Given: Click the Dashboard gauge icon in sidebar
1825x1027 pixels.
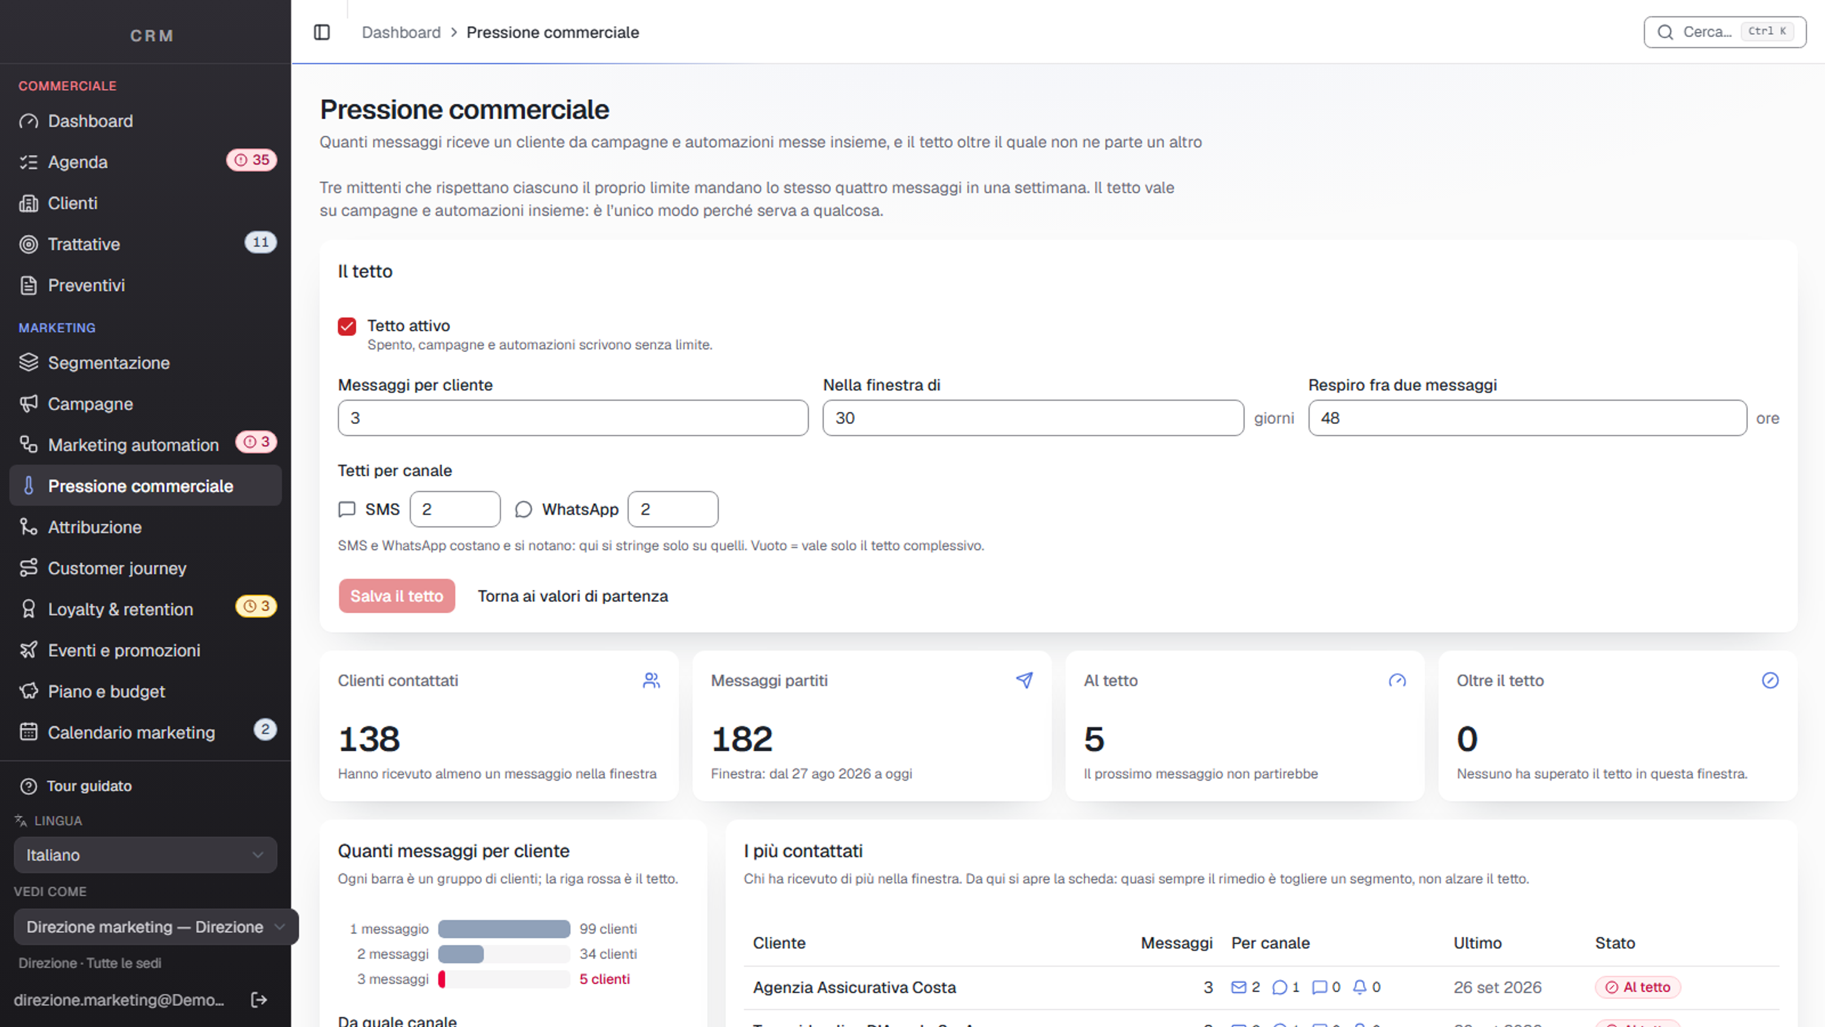Looking at the screenshot, I should pos(29,121).
